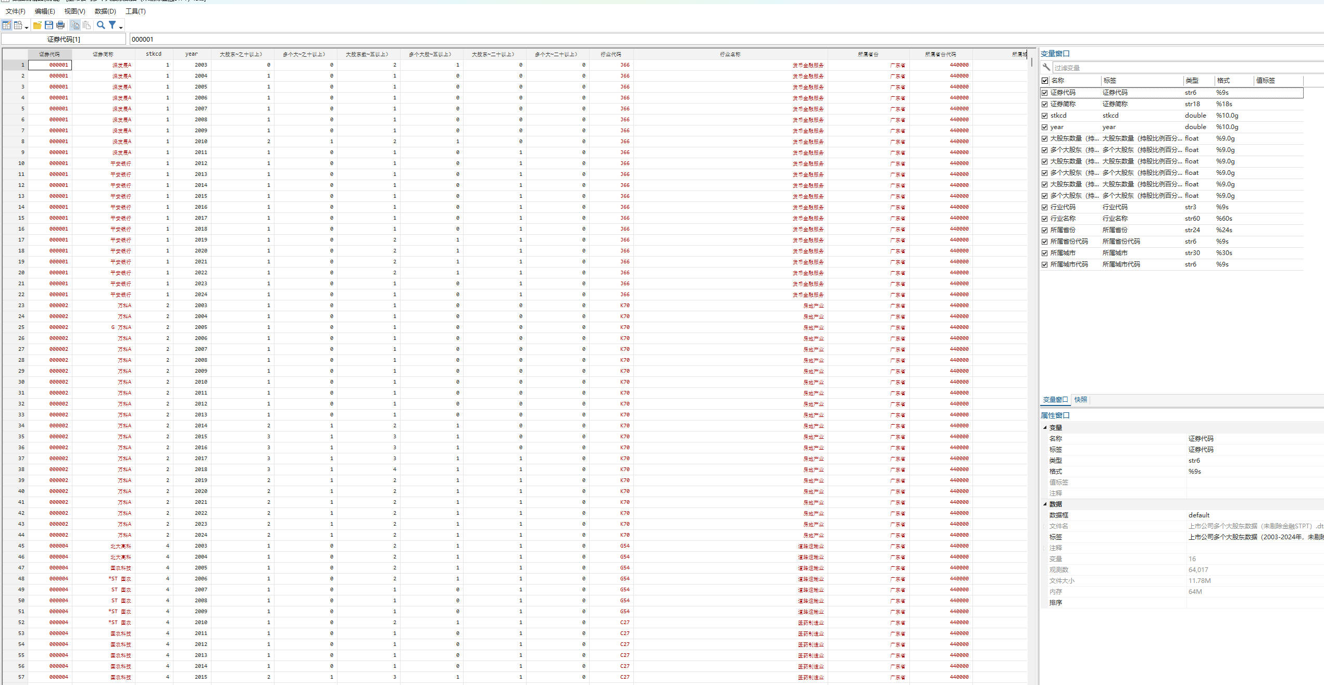The width and height of the screenshot is (1324, 685).
Task: Click the copy icon in toolbar
Action: 75,25
